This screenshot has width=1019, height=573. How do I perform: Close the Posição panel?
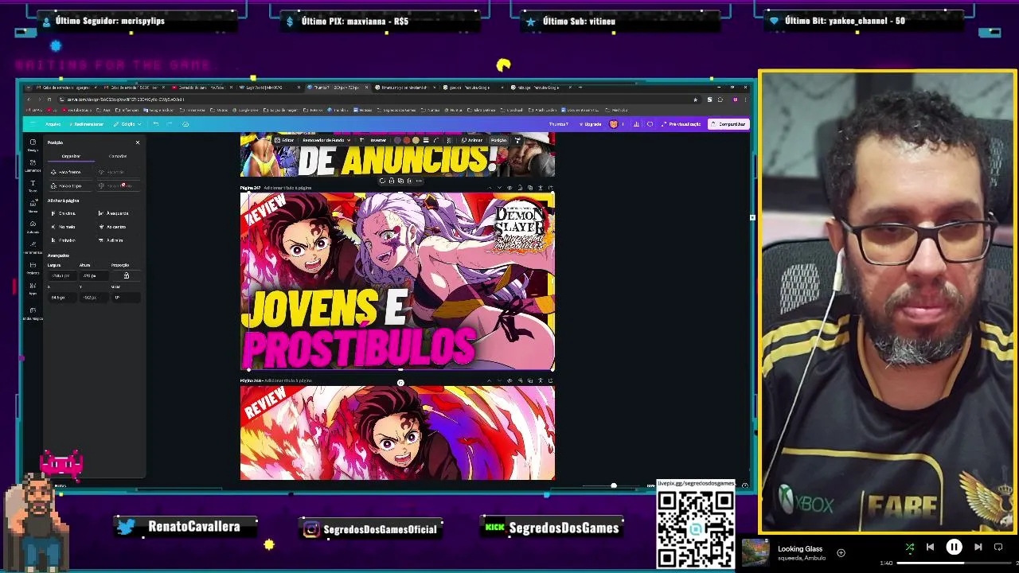pos(138,142)
